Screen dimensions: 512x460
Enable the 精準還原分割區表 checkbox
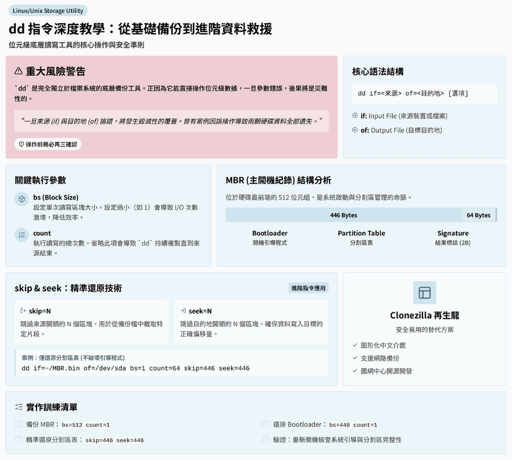18,440
